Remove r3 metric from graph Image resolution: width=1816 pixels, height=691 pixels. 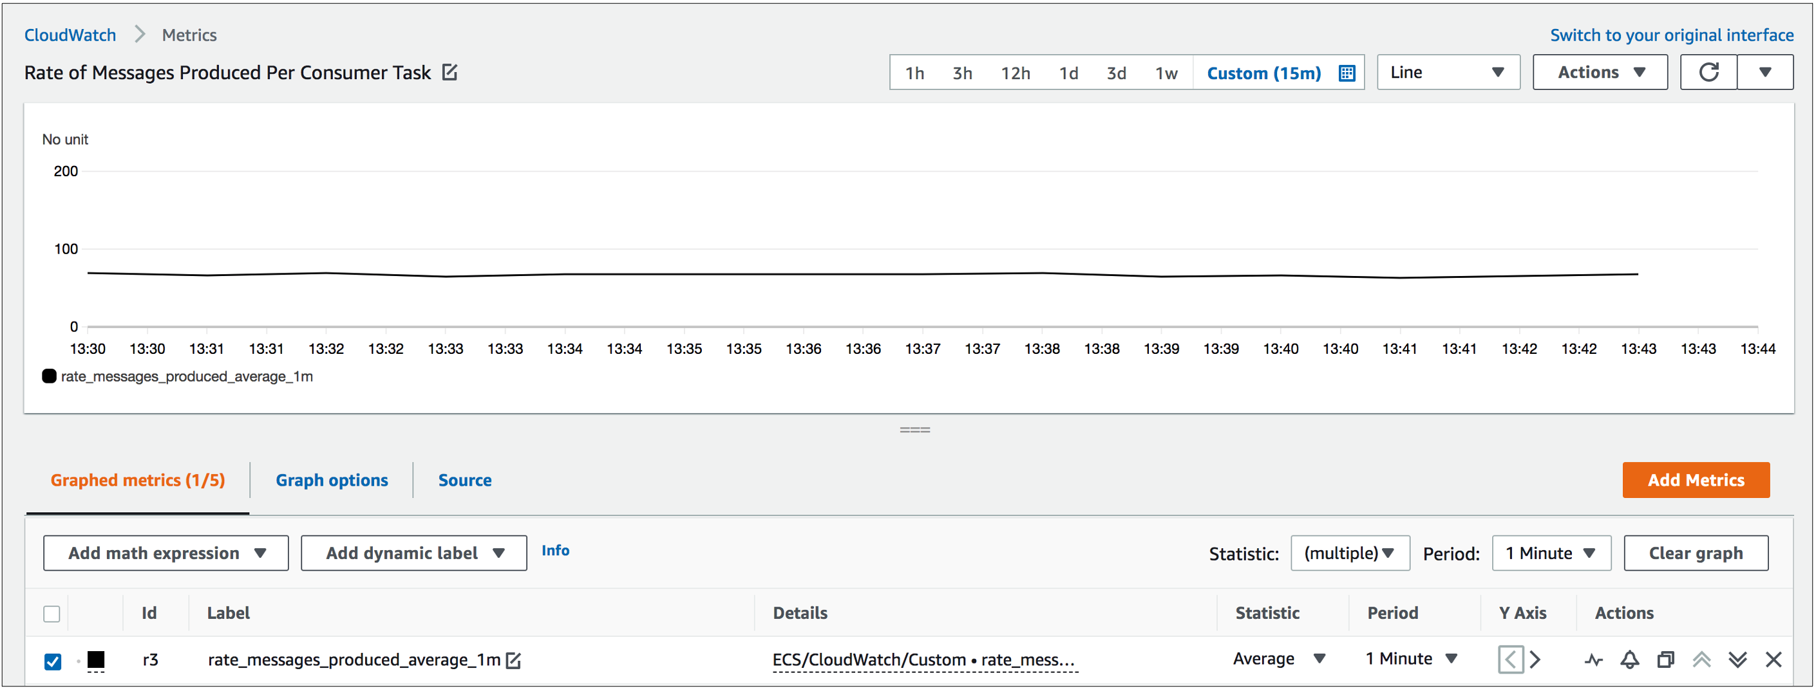pos(1773,660)
